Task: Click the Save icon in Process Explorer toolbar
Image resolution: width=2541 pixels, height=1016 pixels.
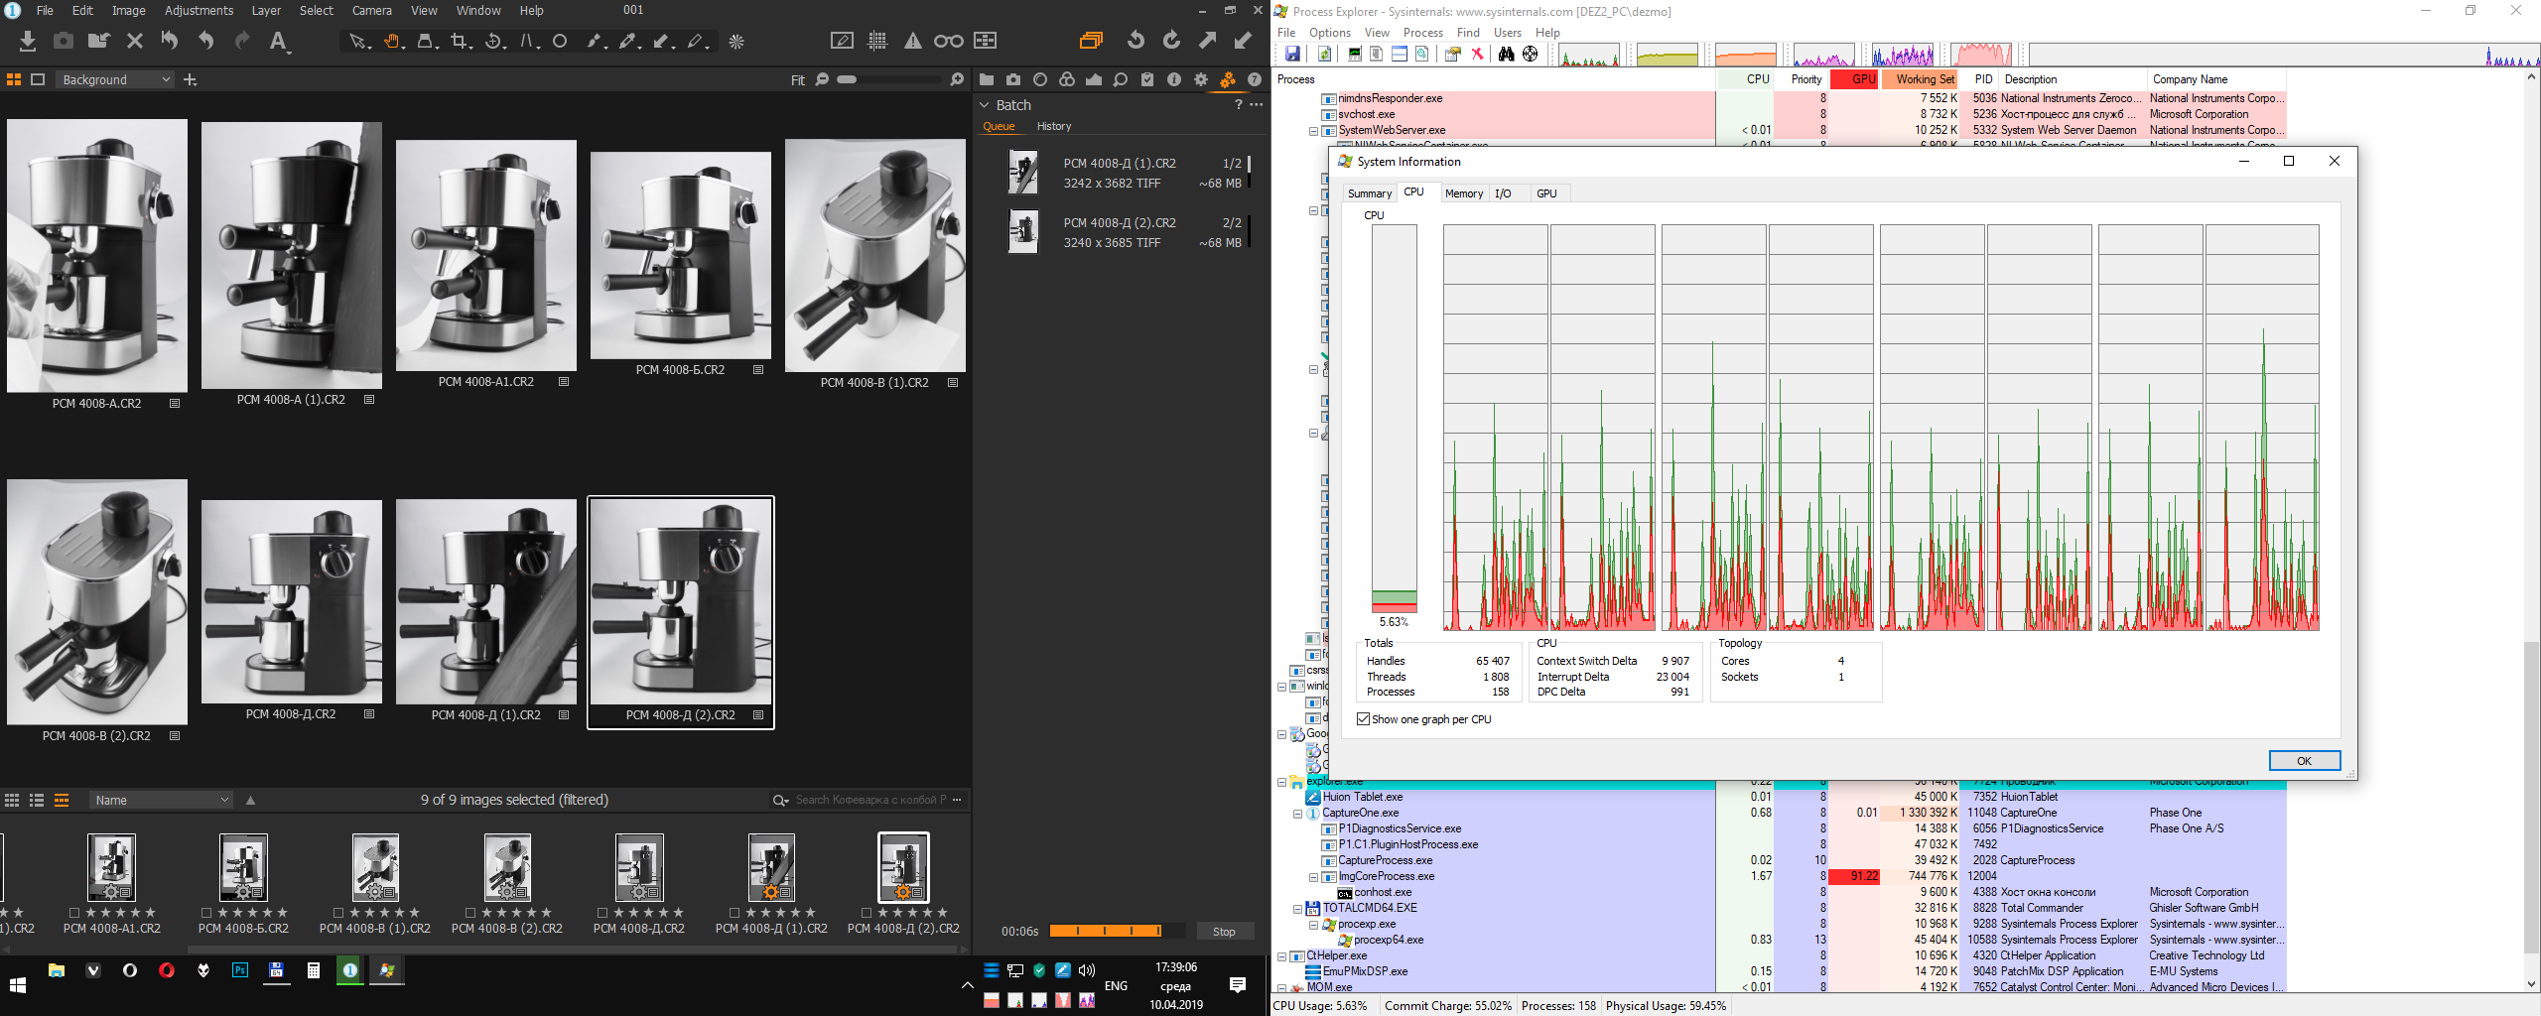Action: [1292, 54]
